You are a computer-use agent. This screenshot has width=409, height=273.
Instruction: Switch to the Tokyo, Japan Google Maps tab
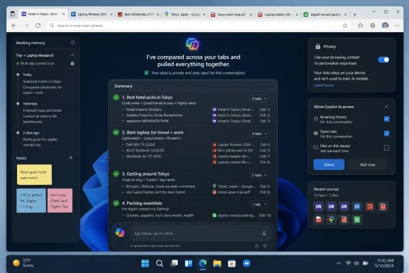pyautogui.click(x=185, y=14)
